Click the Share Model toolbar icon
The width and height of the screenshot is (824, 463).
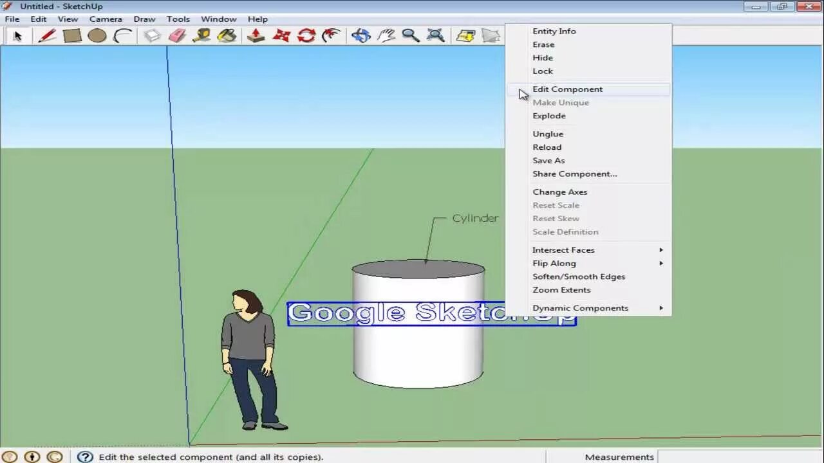pyautogui.click(x=491, y=36)
